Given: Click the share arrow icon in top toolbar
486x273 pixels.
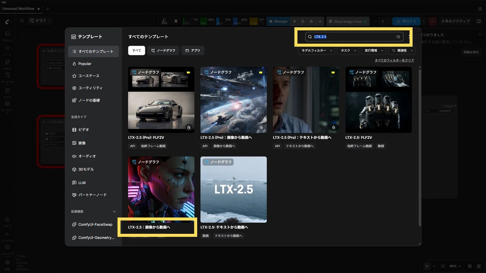Looking at the screenshot, I should [320, 21].
